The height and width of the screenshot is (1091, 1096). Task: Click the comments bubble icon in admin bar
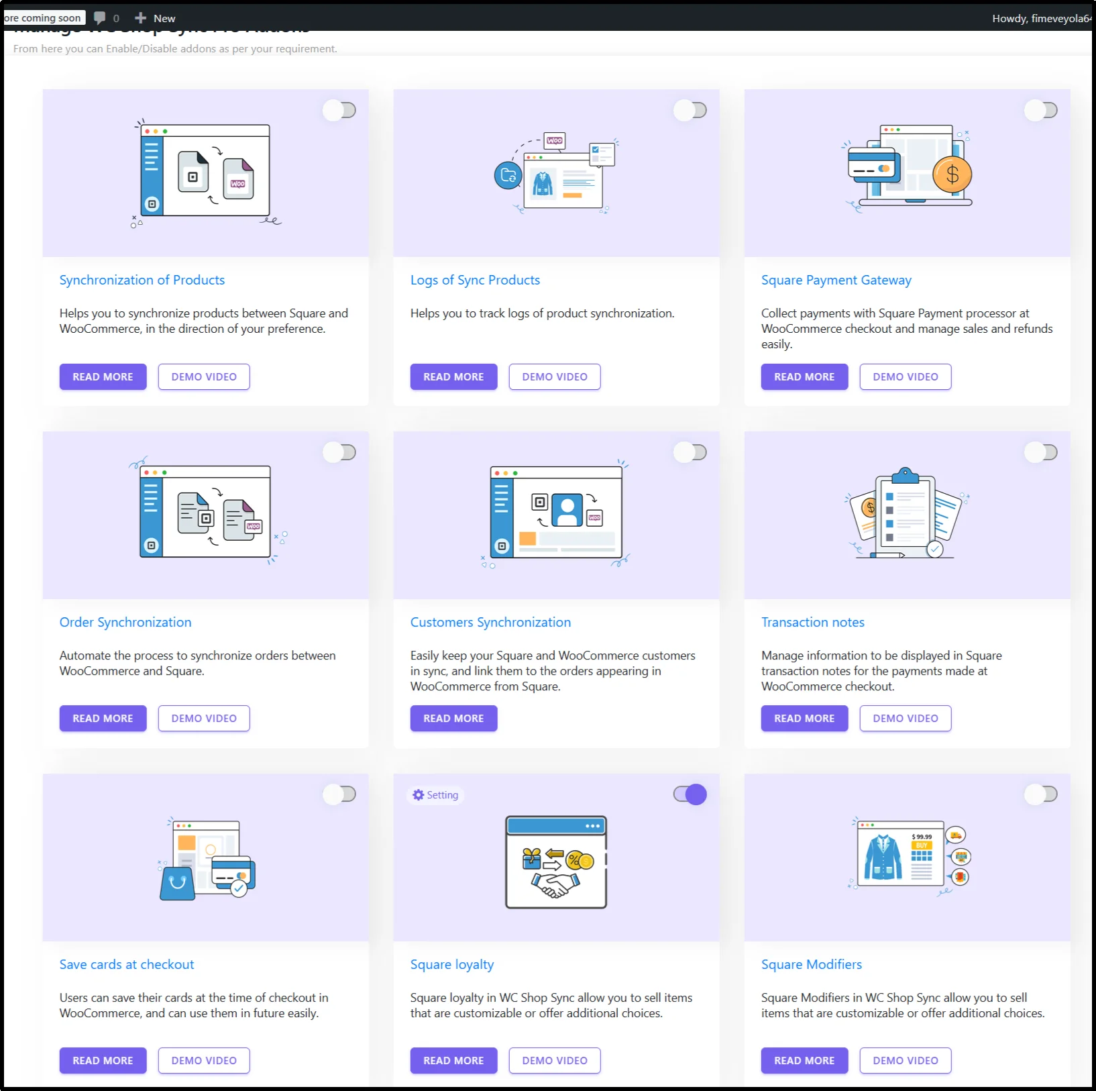(100, 18)
